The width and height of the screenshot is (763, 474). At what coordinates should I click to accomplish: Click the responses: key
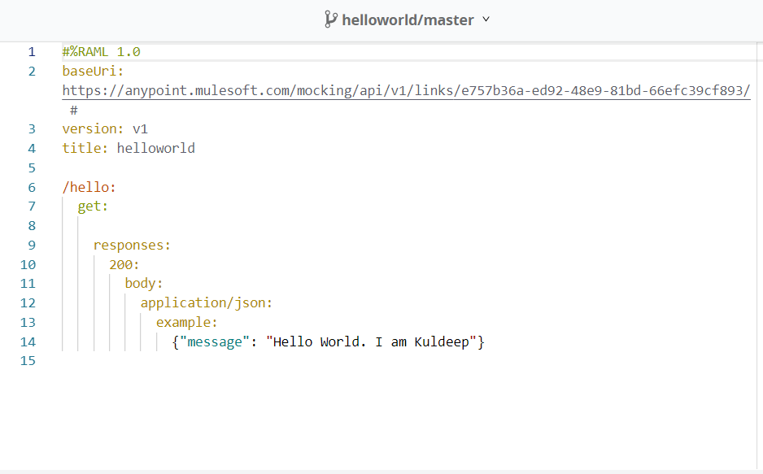pyautogui.click(x=132, y=245)
